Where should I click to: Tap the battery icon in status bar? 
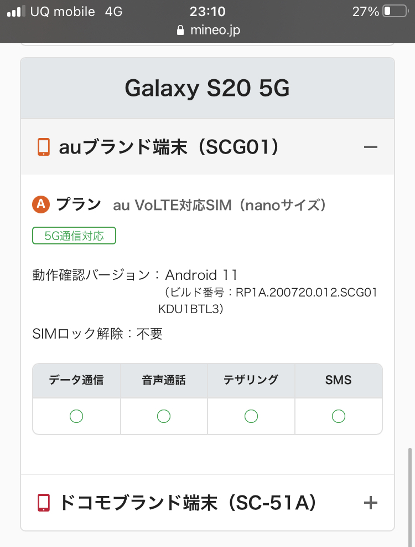[x=395, y=11]
